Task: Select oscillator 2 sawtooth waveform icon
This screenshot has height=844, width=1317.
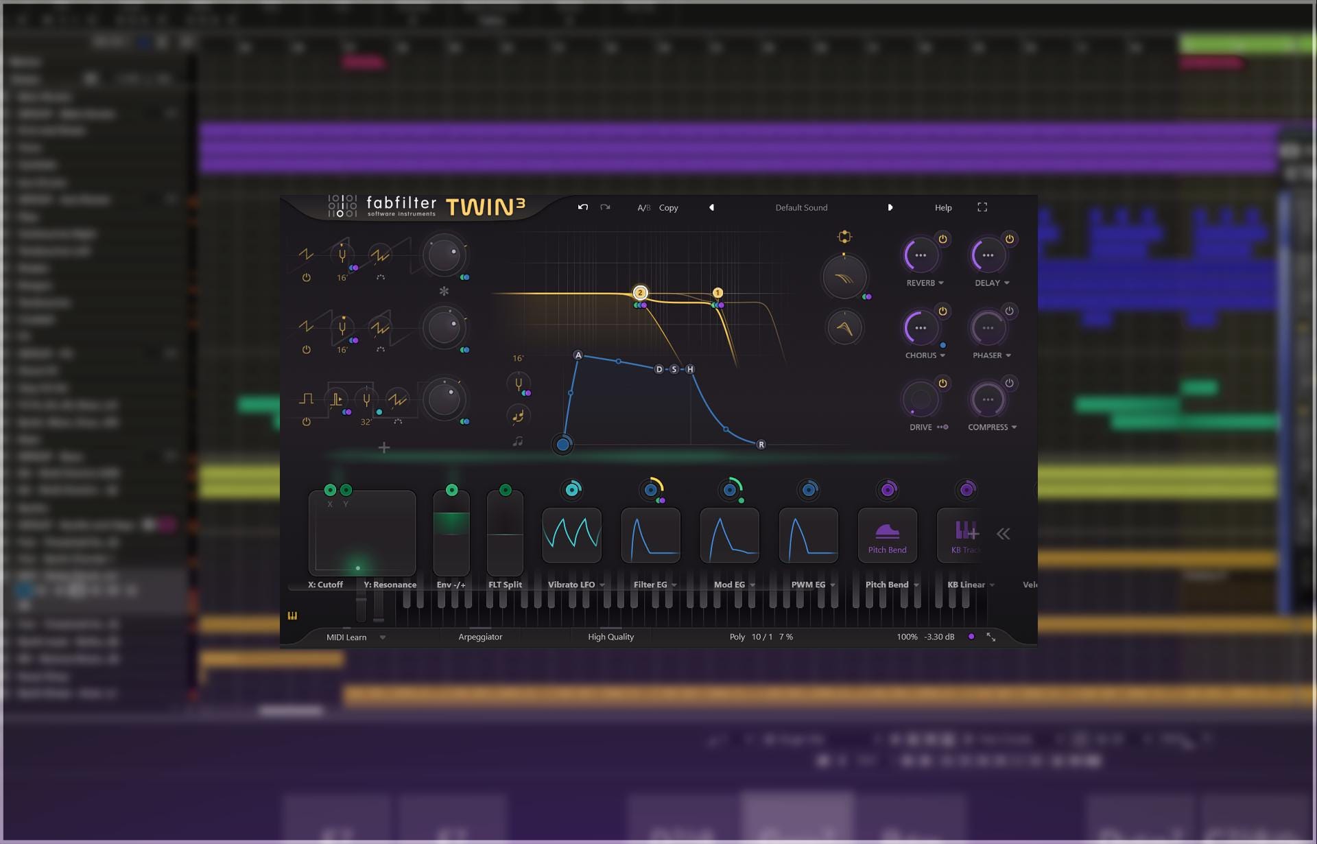Action: pos(306,327)
